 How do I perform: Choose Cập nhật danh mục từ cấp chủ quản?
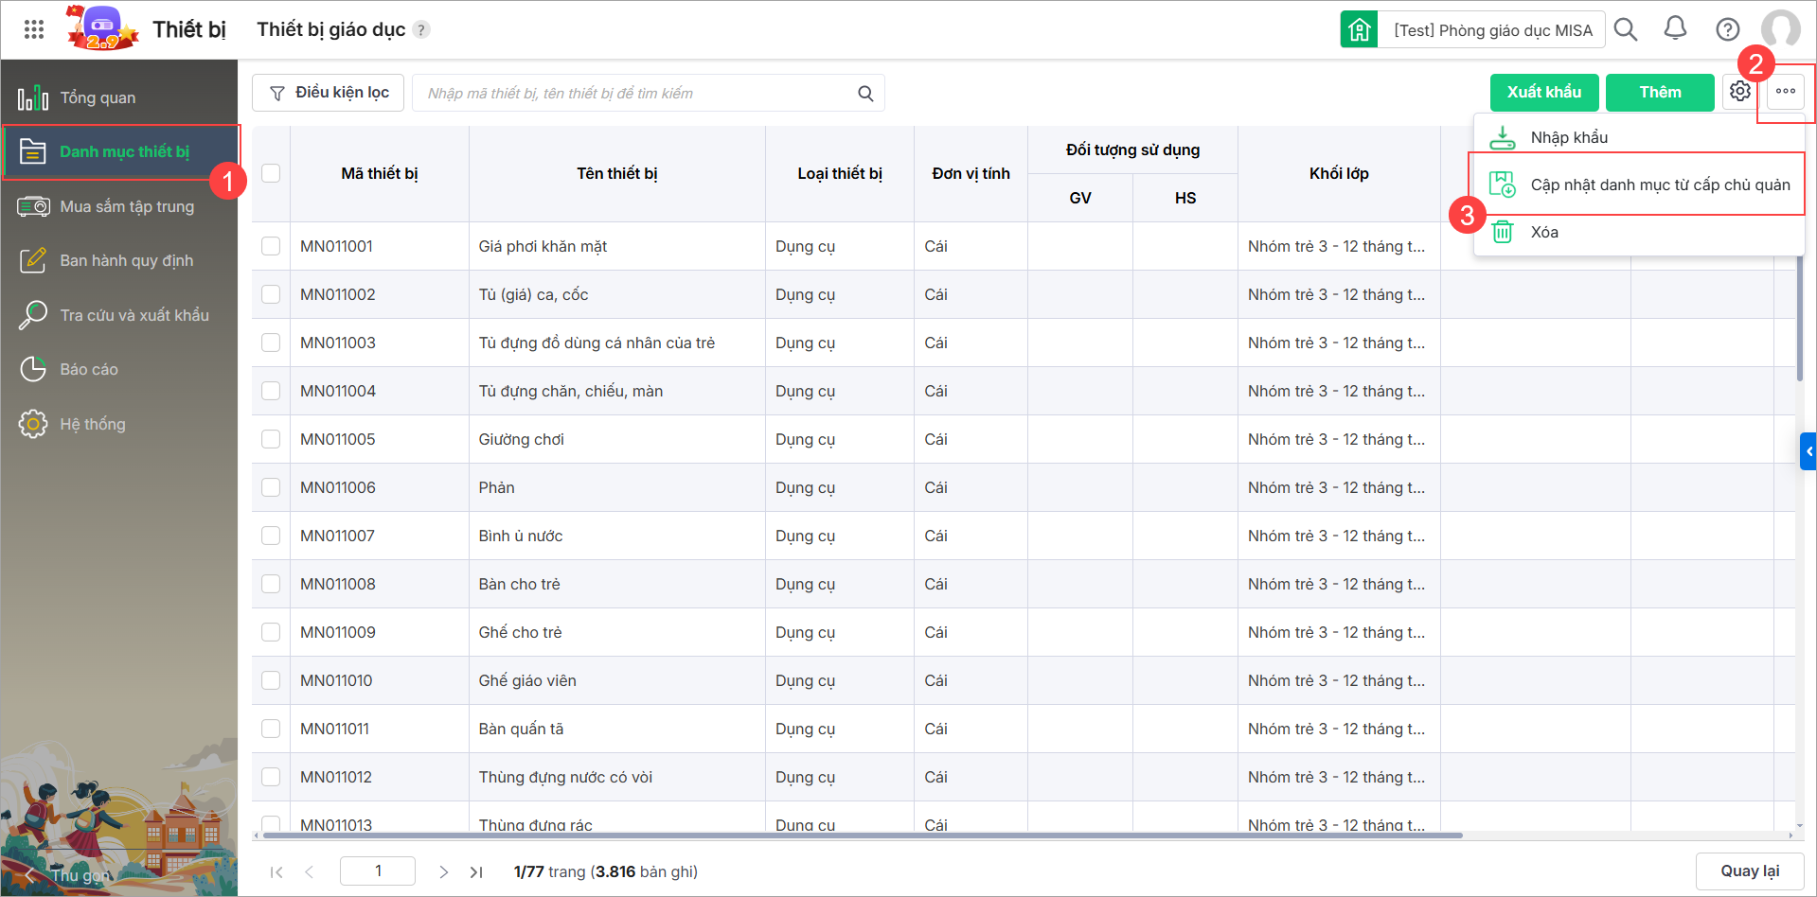(1659, 185)
